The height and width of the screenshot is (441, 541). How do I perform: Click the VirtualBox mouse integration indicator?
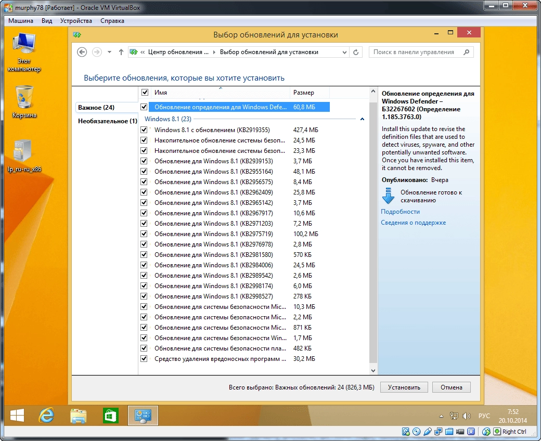point(486,431)
